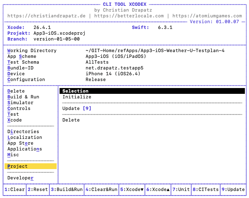Click the 3:Build&Run function key

(x=67, y=189)
